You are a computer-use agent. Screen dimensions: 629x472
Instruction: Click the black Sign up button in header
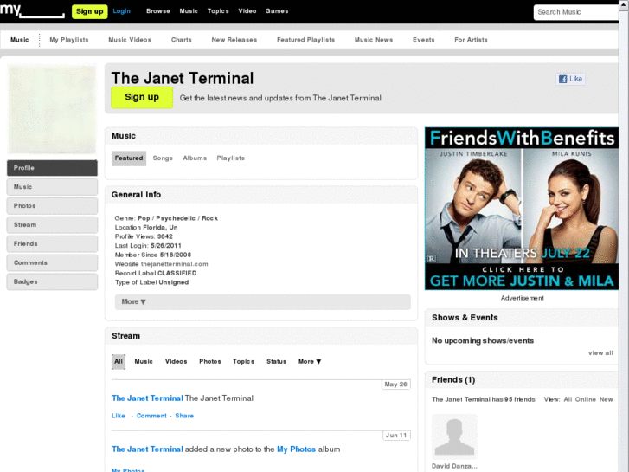pyautogui.click(x=89, y=11)
